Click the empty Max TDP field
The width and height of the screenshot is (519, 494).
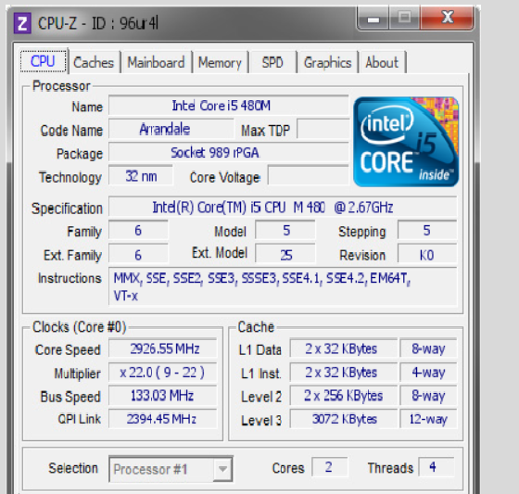pos(323,129)
